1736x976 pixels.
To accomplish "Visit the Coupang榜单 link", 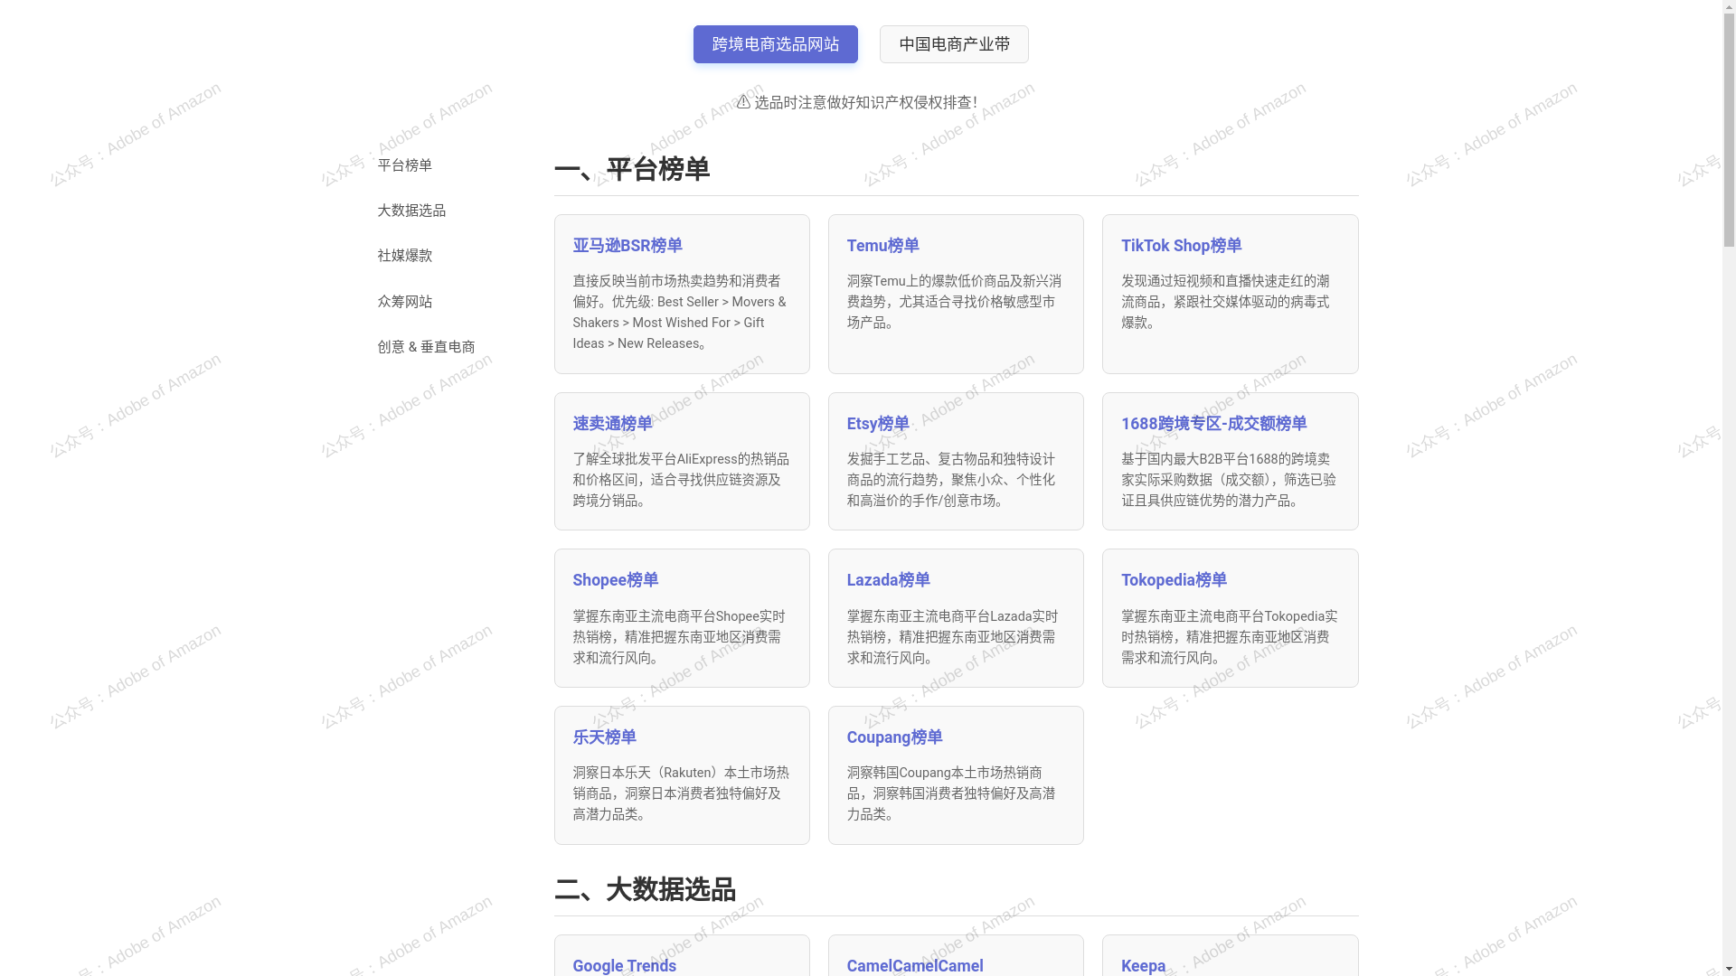I will [894, 737].
